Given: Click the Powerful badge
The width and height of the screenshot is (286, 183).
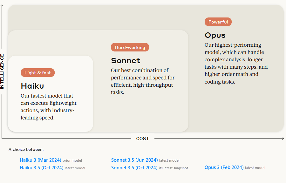Looking at the screenshot, I should [x=218, y=22].
